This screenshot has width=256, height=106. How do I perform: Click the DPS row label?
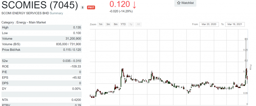coord(5,83)
